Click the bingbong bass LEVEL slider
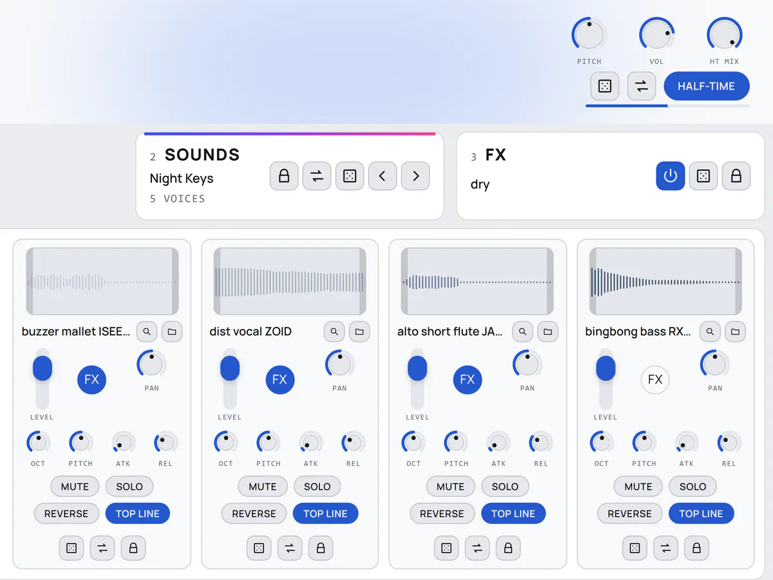Viewport: 773px width, 580px height. (606, 379)
